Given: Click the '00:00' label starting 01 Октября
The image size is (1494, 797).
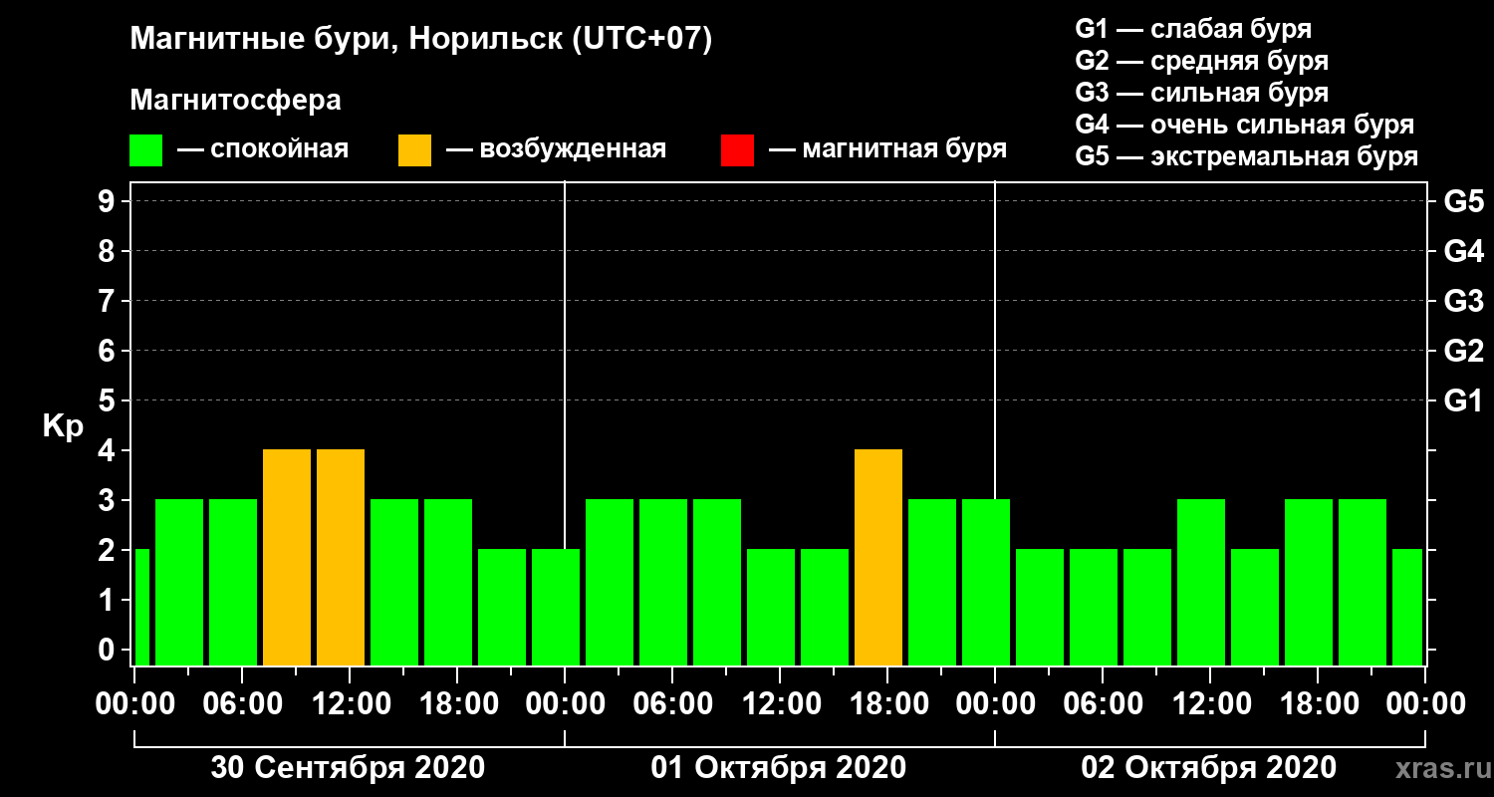Looking at the screenshot, I should point(565,703).
